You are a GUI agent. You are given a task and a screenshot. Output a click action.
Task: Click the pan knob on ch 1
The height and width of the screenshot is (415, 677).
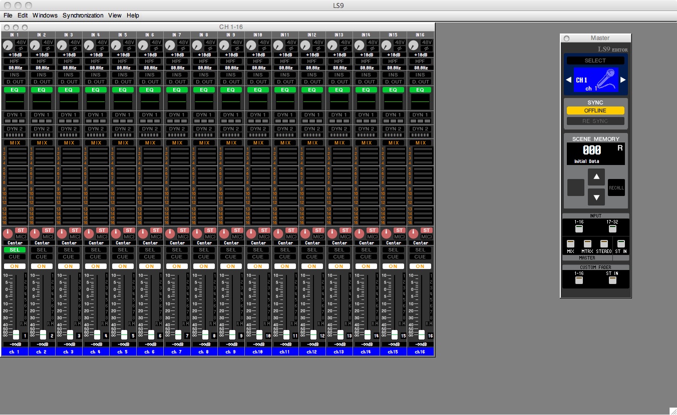[8, 233]
